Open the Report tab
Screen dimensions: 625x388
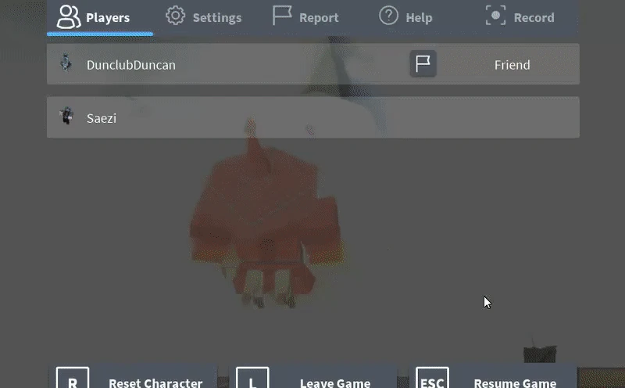click(305, 17)
